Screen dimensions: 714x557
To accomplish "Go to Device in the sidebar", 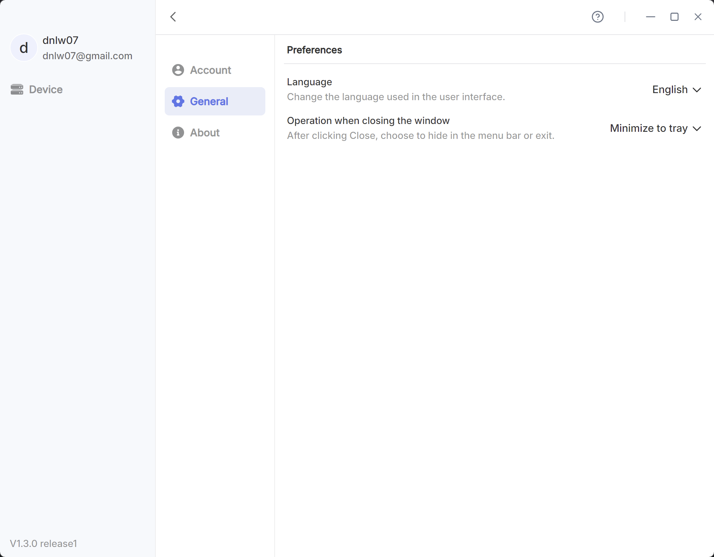I will (46, 89).
